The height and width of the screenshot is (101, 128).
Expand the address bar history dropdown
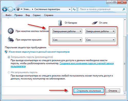[x=70, y=9]
